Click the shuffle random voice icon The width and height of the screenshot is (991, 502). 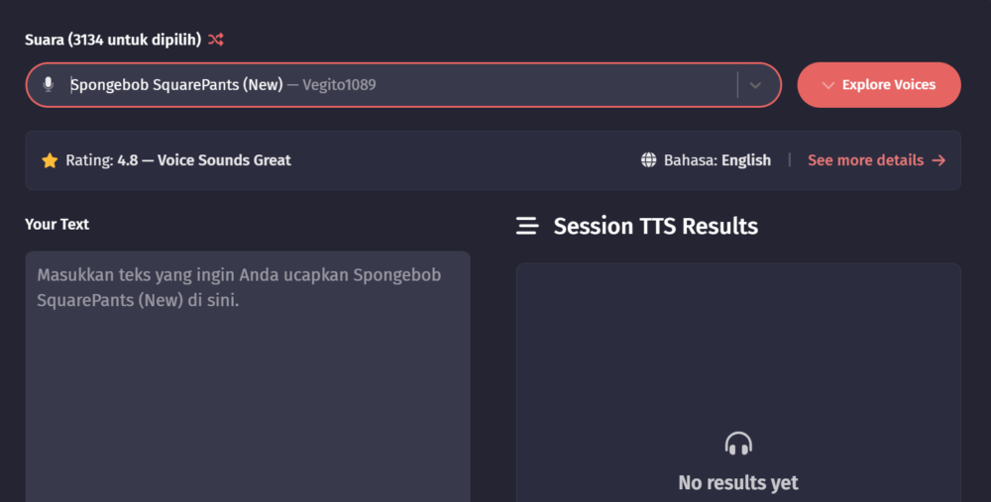click(x=216, y=40)
